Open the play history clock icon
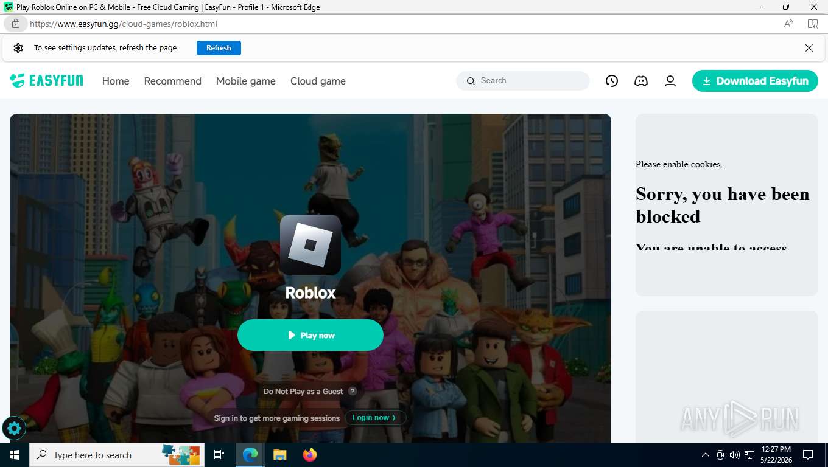Image resolution: width=828 pixels, height=467 pixels. click(612, 81)
